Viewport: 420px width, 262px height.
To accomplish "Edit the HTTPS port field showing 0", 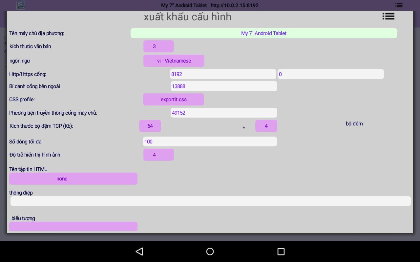I will [331, 74].
